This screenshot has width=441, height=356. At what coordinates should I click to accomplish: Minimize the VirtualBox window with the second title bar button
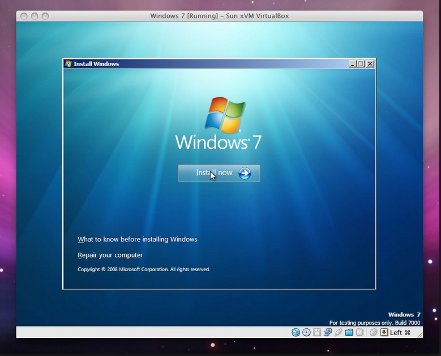pyautogui.click(x=35, y=16)
